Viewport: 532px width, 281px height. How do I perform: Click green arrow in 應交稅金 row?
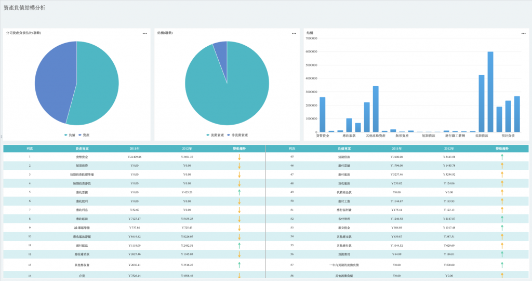pyautogui.click(x=502, y=228)
